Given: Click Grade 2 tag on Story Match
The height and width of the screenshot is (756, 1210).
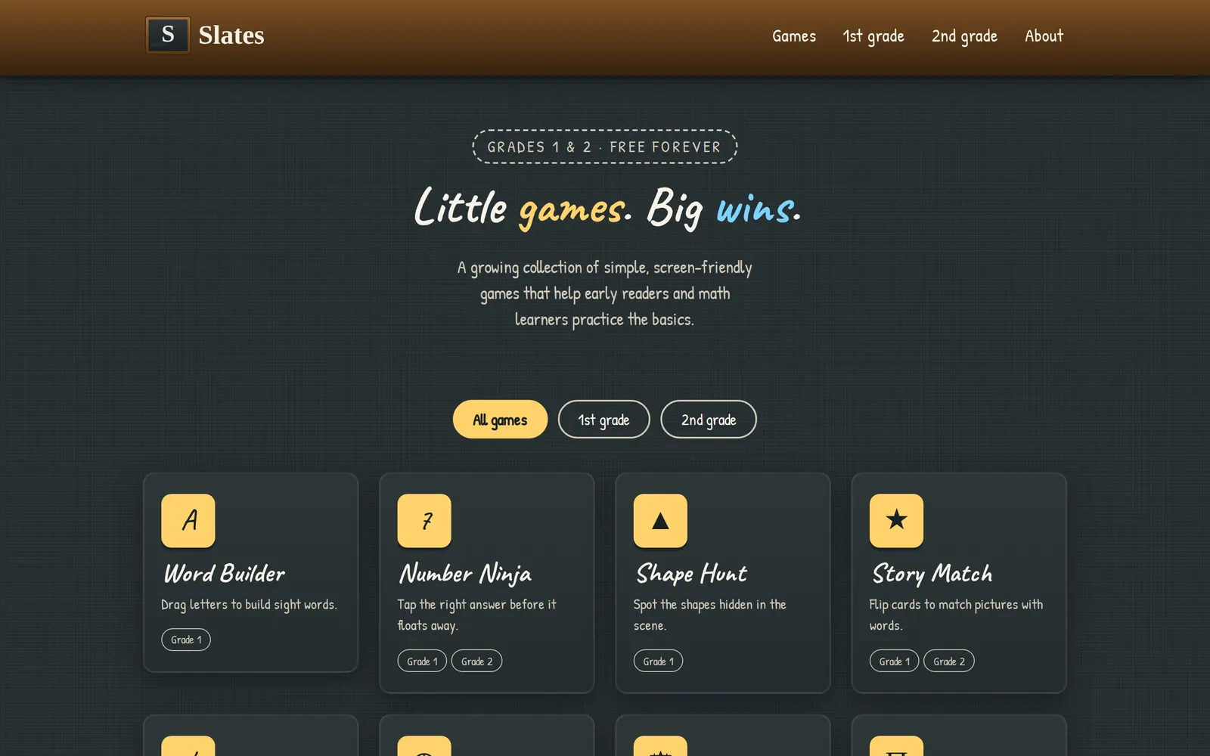Looking at the screenshot, I should coord(949,661).
